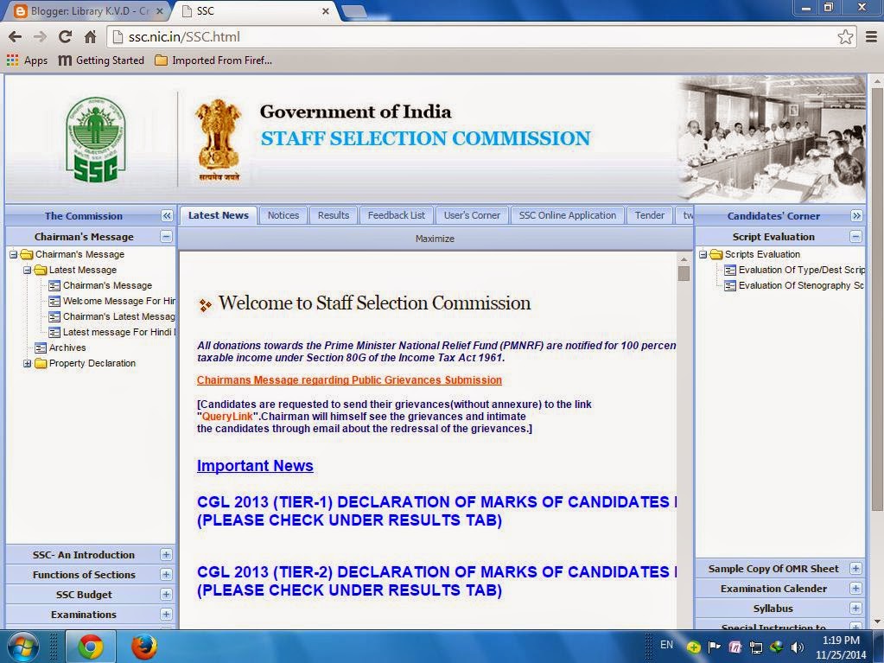Expand the Examinations section
884x663 pixels.
click(x=166, y=614)
